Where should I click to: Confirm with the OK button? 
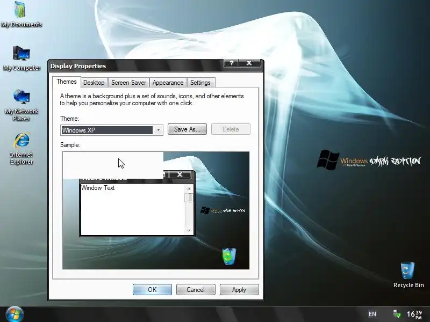pyautogui.click(x=152, y=290)
